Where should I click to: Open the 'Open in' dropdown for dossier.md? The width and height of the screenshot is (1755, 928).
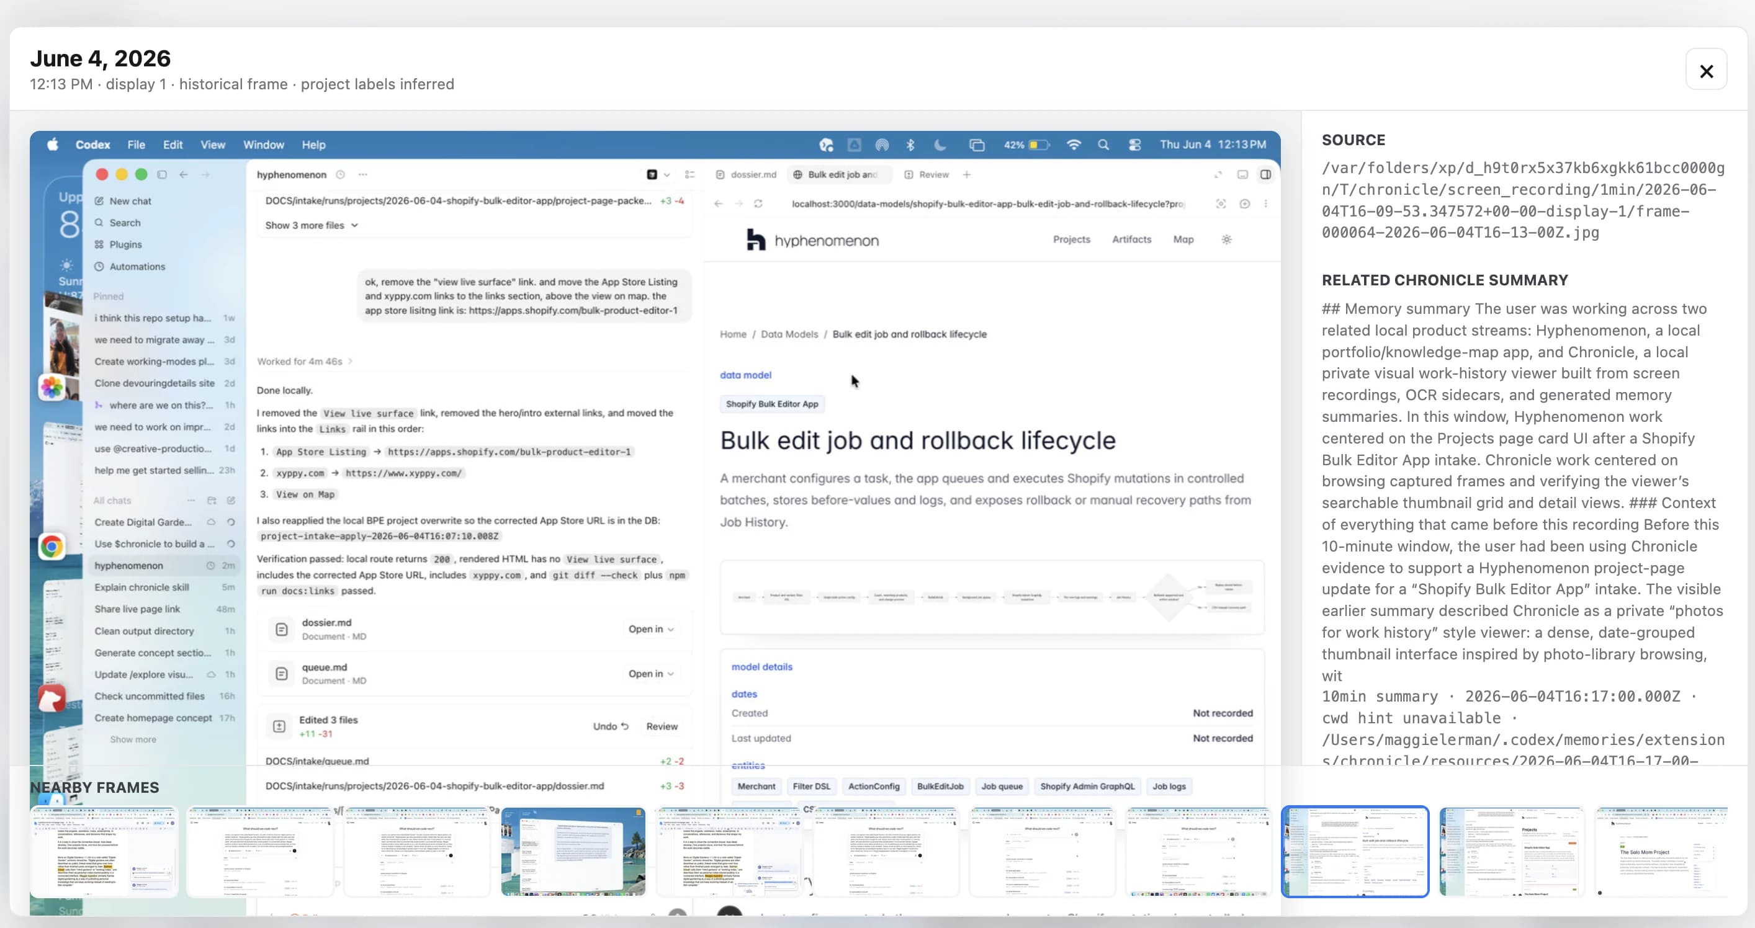coord(650,629)
